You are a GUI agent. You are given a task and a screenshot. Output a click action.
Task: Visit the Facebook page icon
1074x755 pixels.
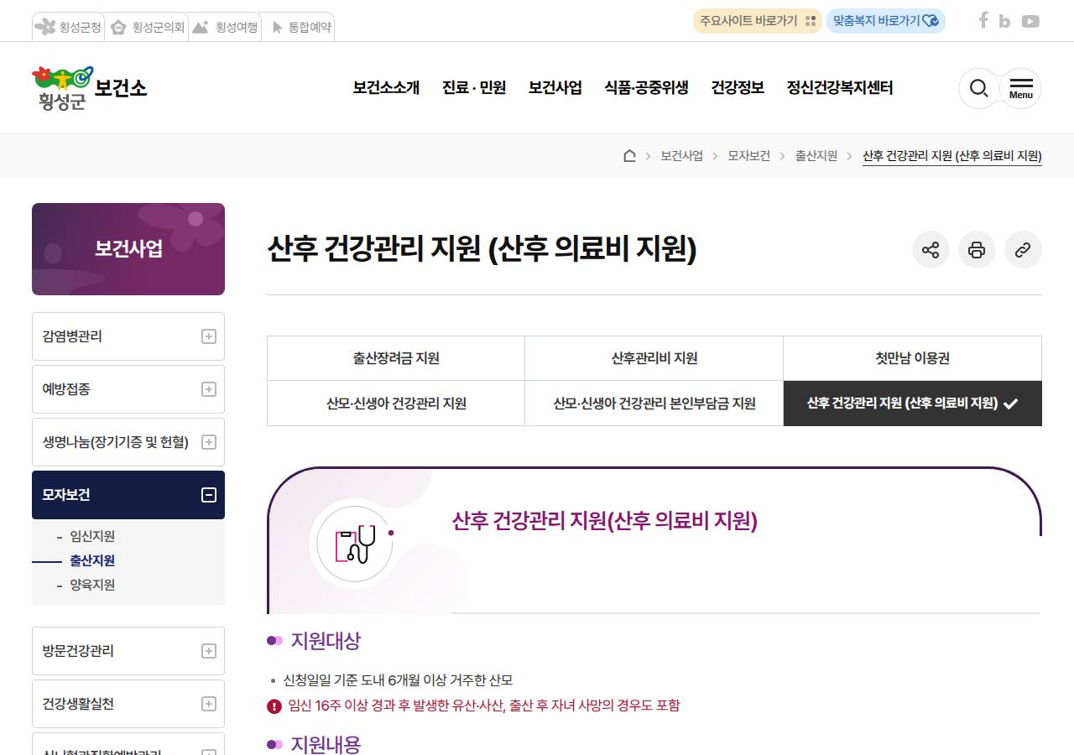point(983,20)
